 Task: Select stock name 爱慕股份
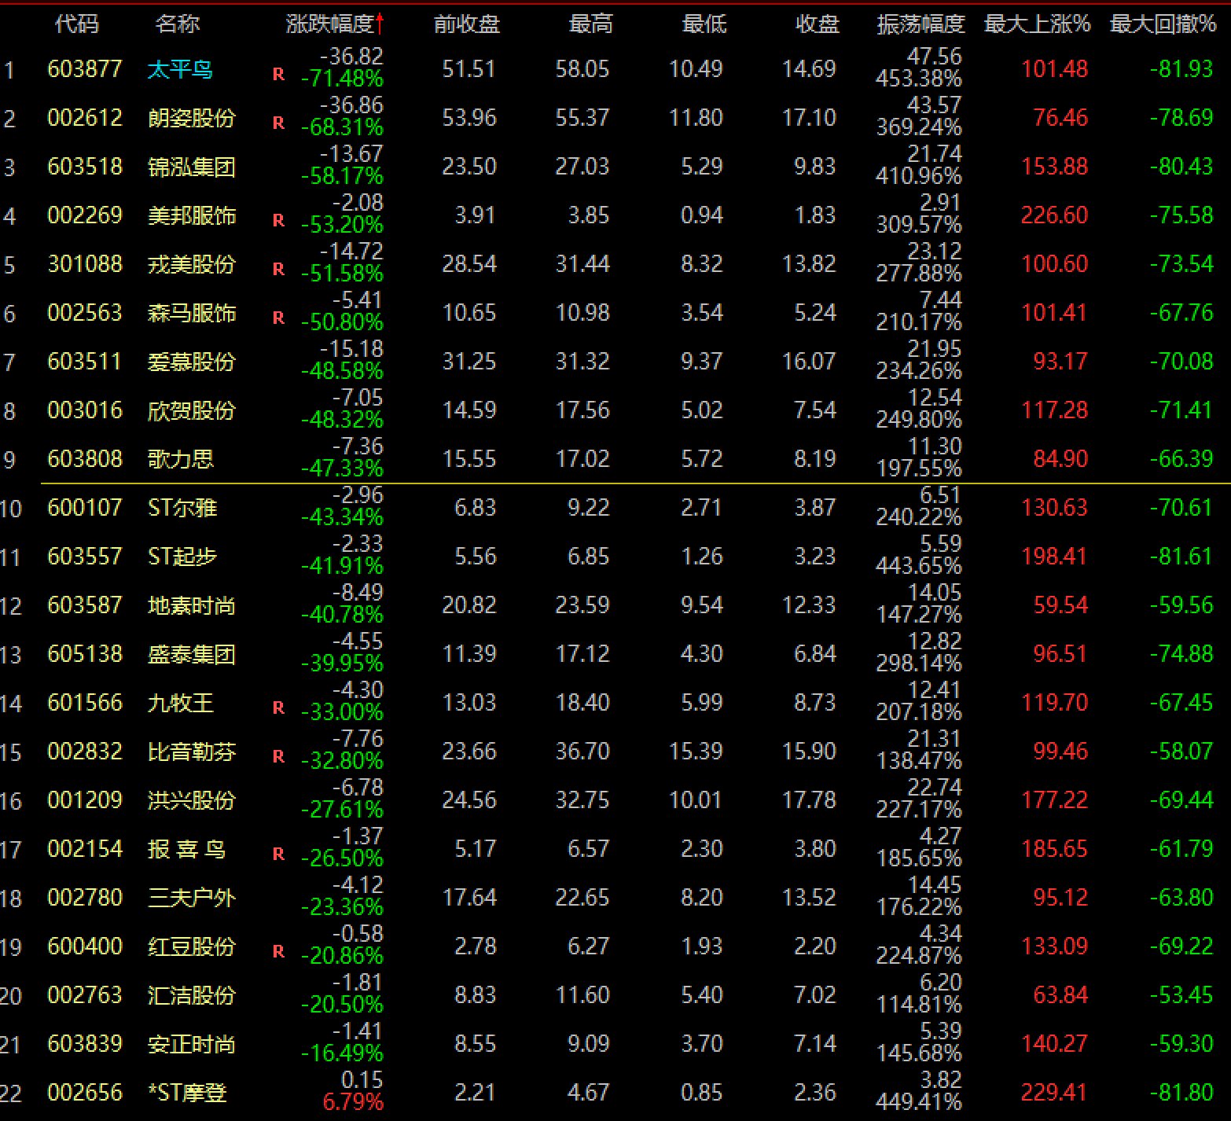[x=192, y=362]
